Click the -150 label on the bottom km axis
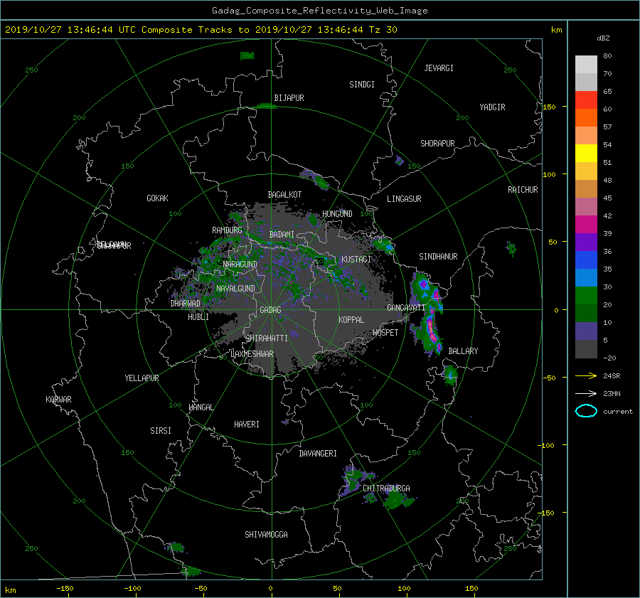640x598 pixels. 65,589
